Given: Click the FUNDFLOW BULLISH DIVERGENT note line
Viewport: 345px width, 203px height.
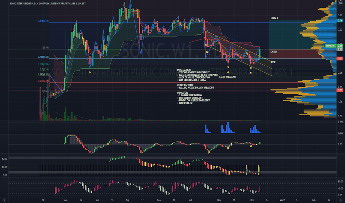Looking at the screenshot, I should click(193, 100).
